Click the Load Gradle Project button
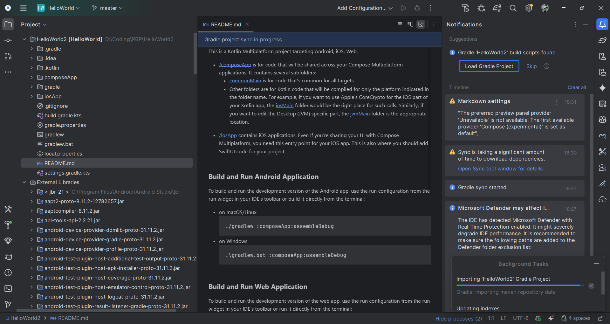This screenshot has width=610, height=324. pos(489,66)
